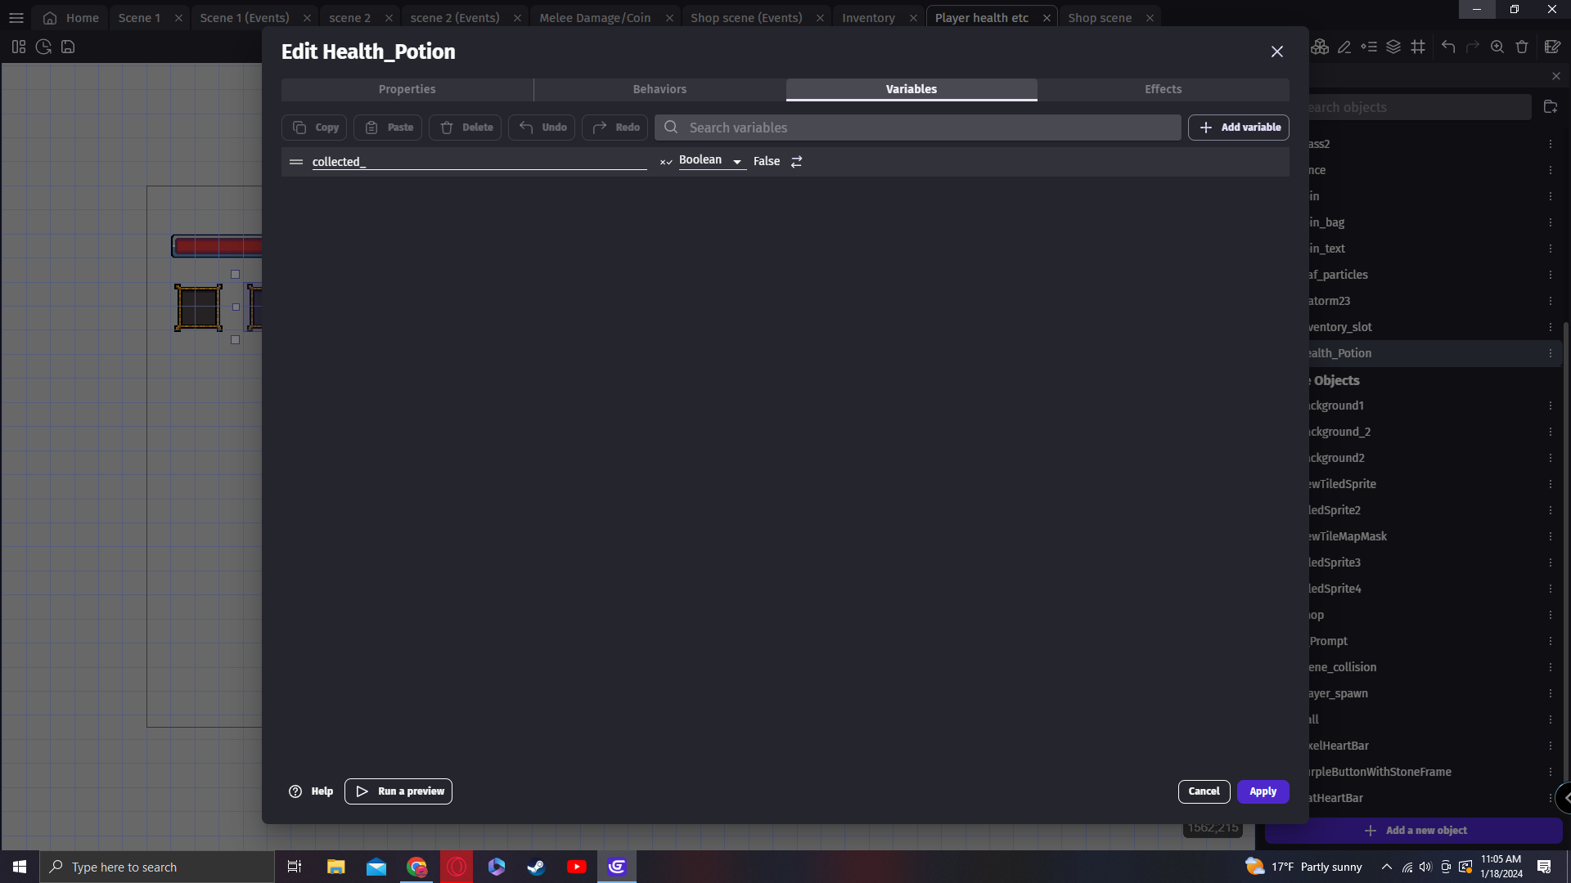Open the version history icon

(43, 47)
